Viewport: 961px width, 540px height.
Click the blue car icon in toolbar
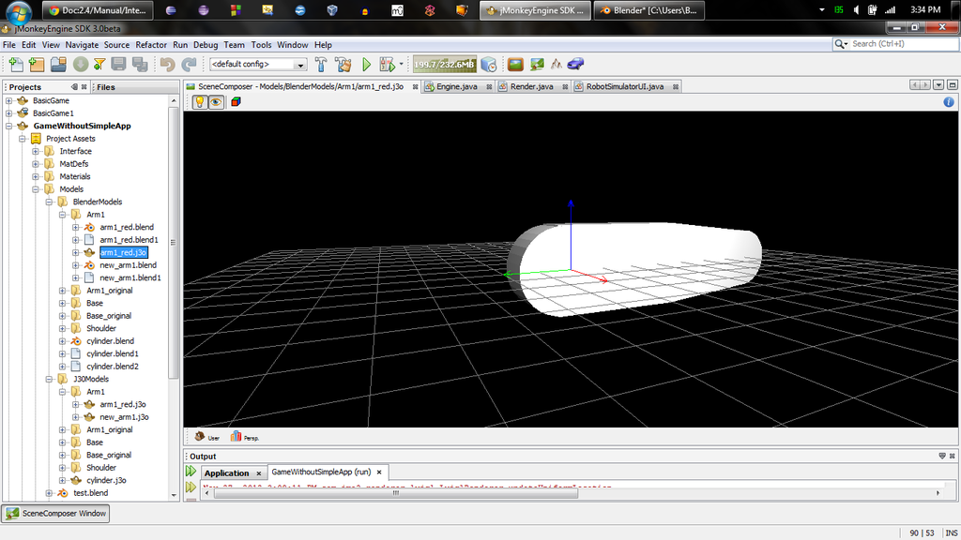click(576, 64)
